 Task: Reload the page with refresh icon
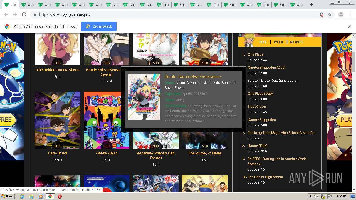pos(24,14)
